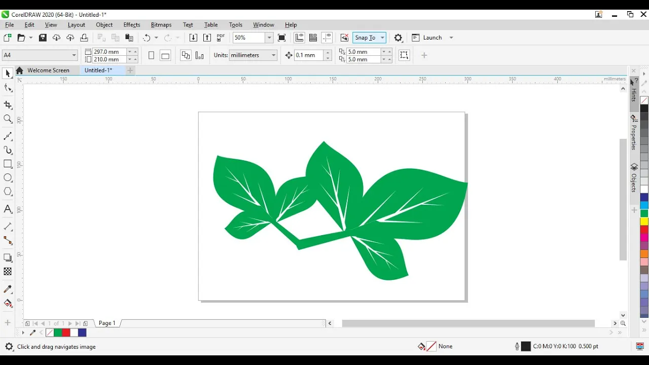Viewport: 649px width, 365px height.
Task: Click the Save icon
Action: click(43, 38)
